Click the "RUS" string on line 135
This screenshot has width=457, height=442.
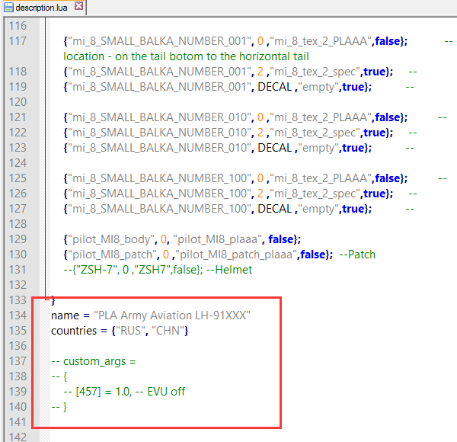pos(130,331)
